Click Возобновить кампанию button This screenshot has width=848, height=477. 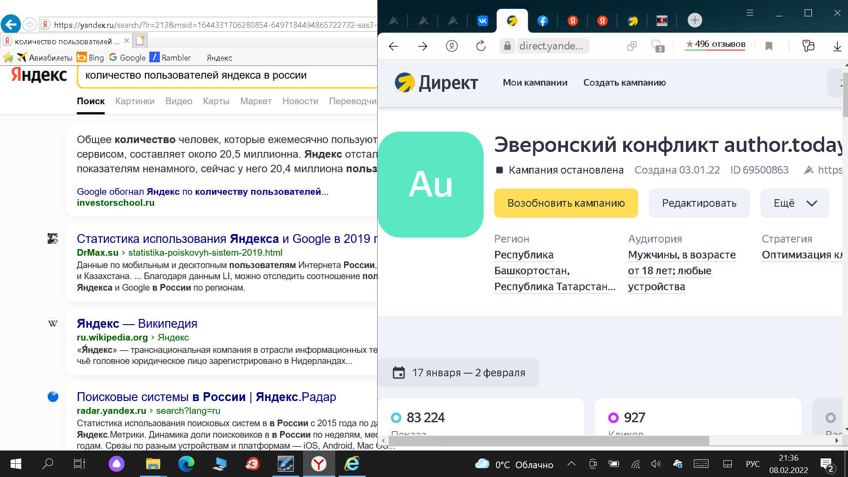click(x=566, y=203)
